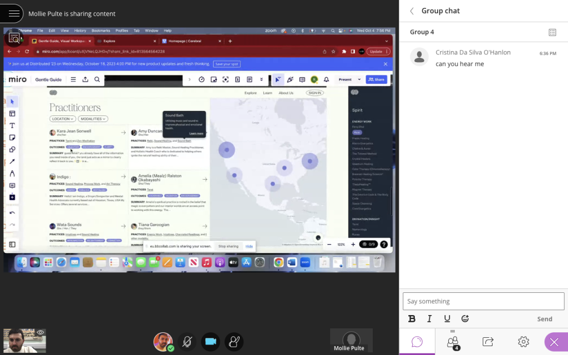Select the Miro cursor select tool

pos(12,102)
